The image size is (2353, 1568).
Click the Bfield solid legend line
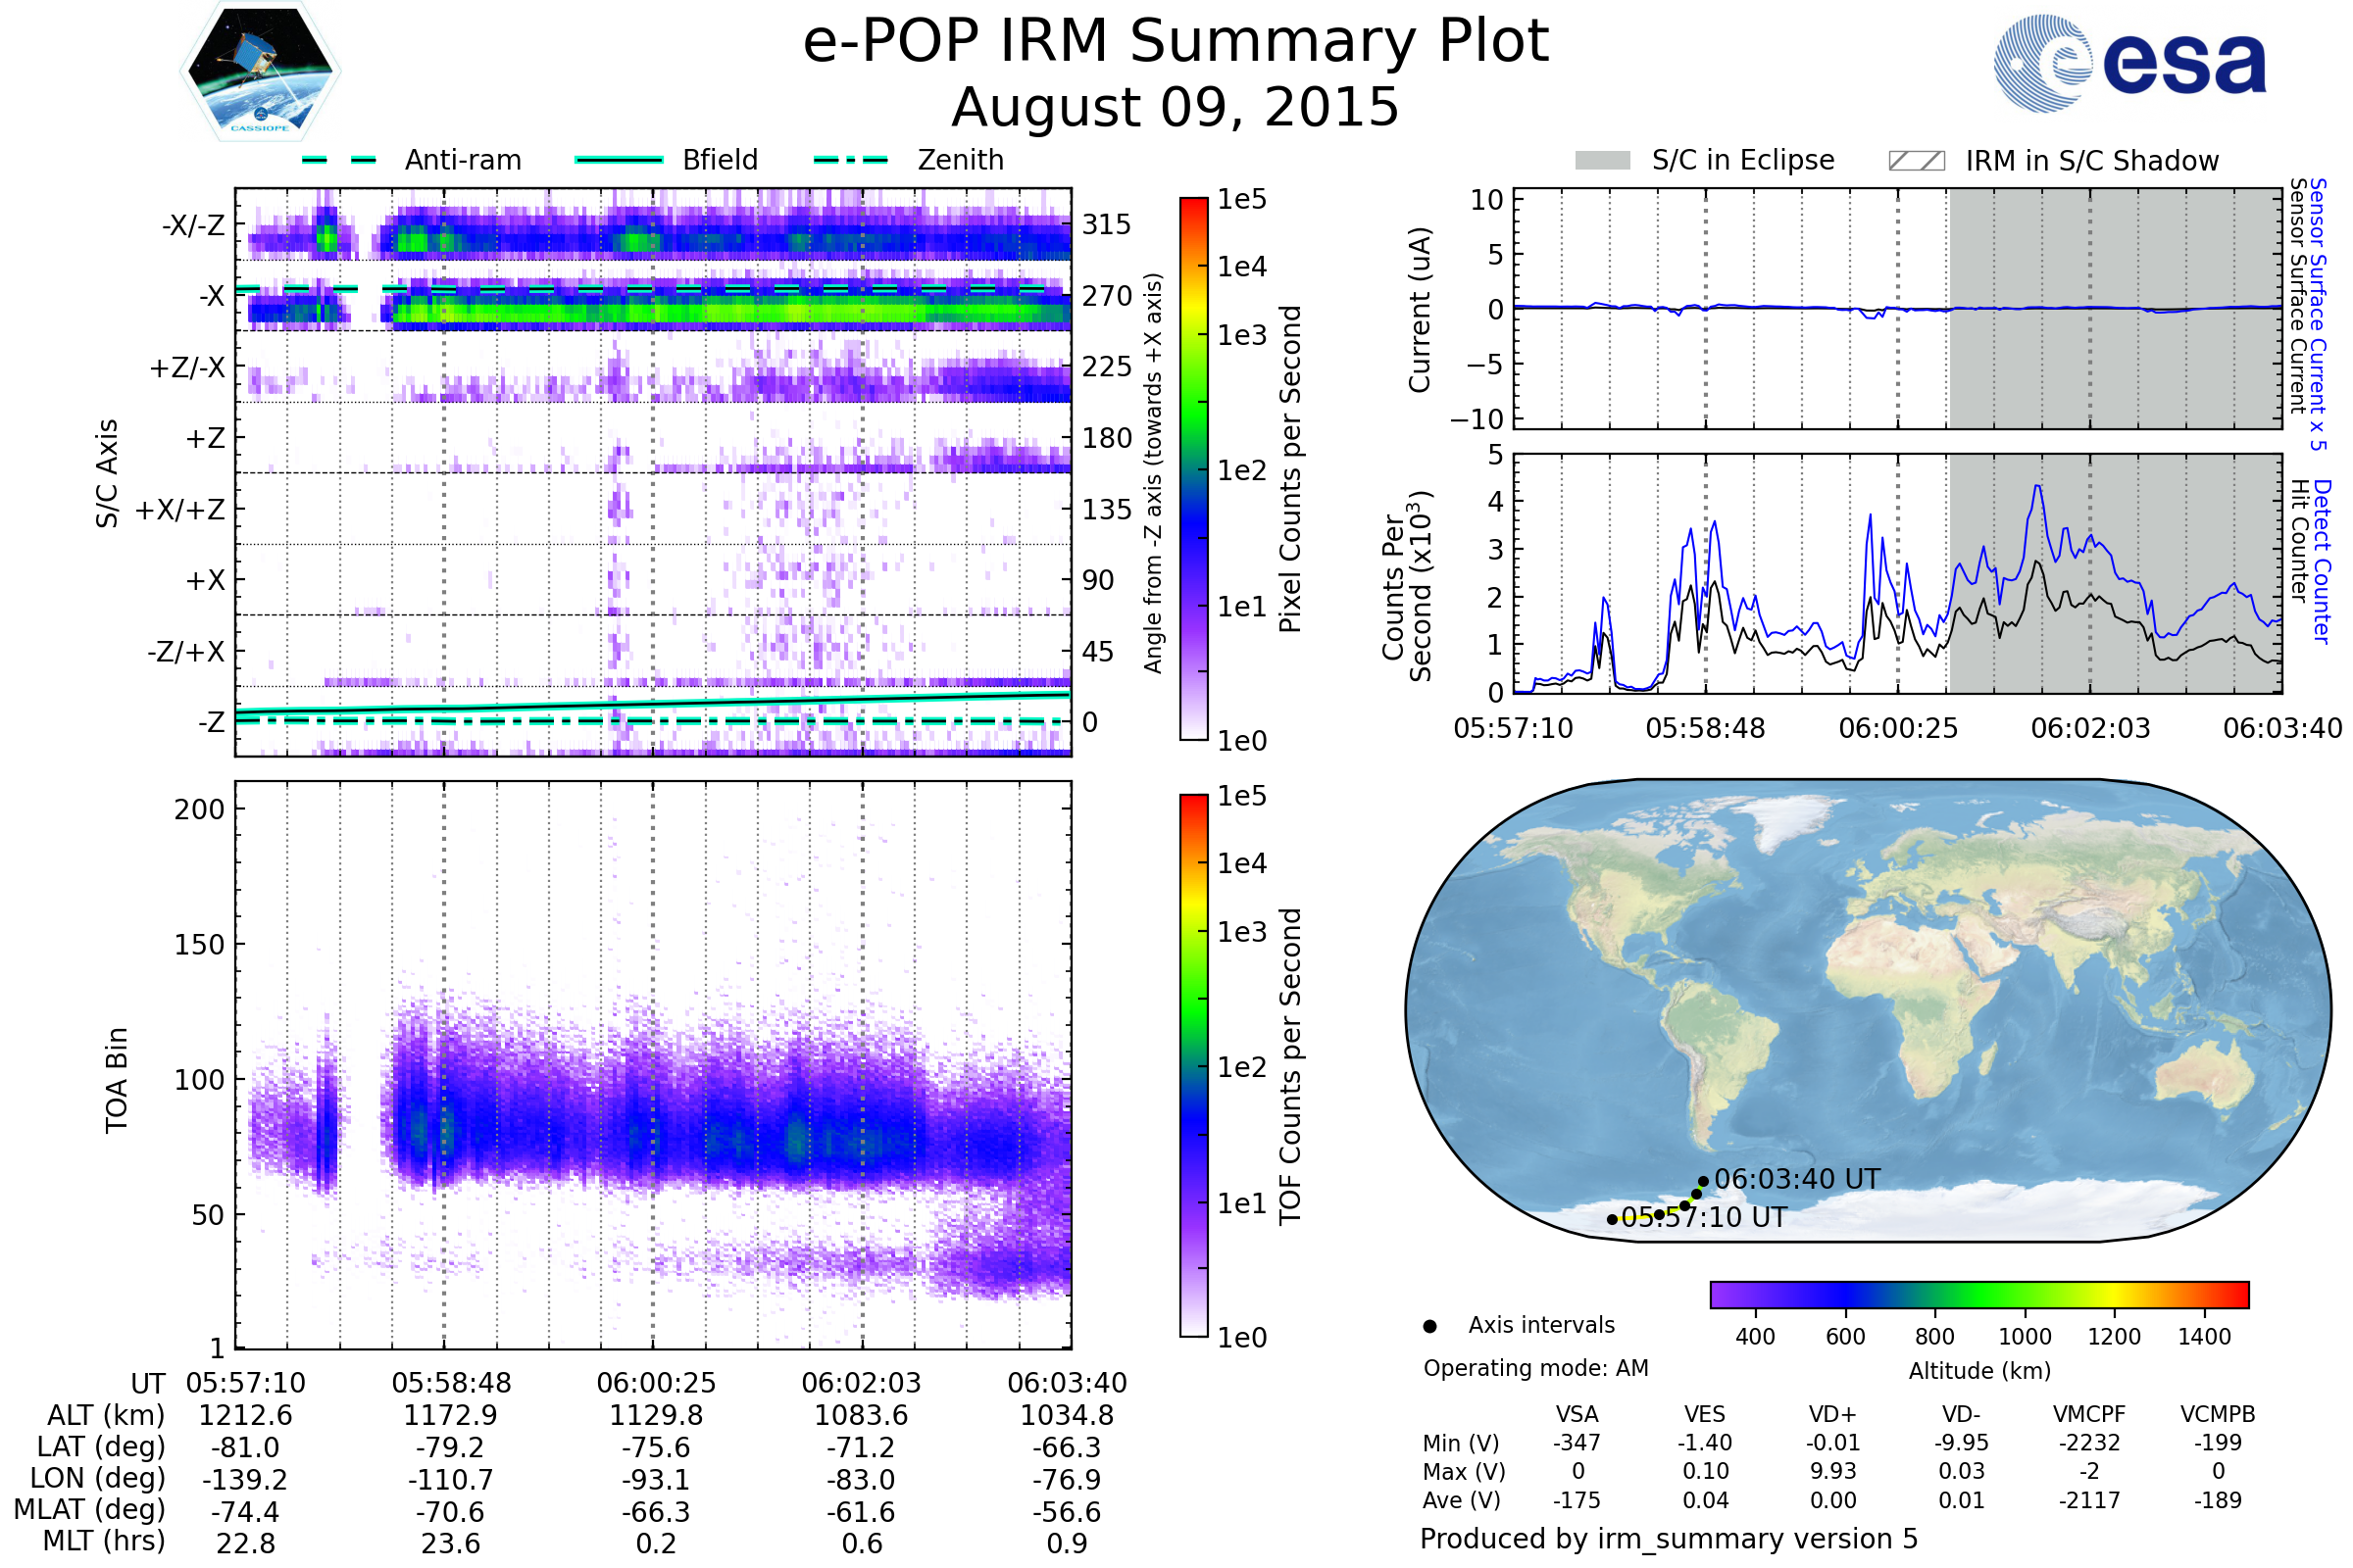(619, 160)
